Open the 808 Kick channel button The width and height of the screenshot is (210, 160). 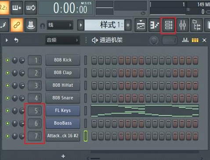[63, 60]
